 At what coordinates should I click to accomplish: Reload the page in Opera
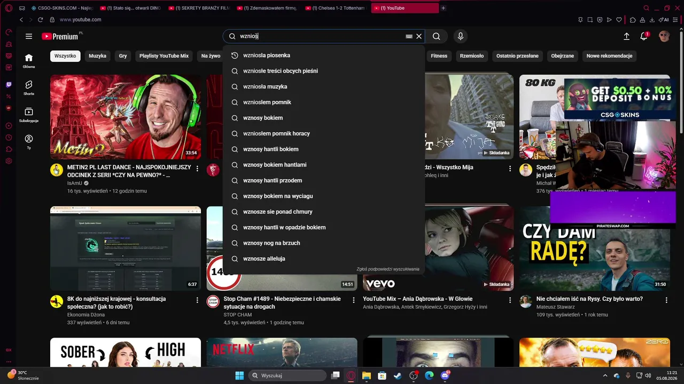pos(40,20)
